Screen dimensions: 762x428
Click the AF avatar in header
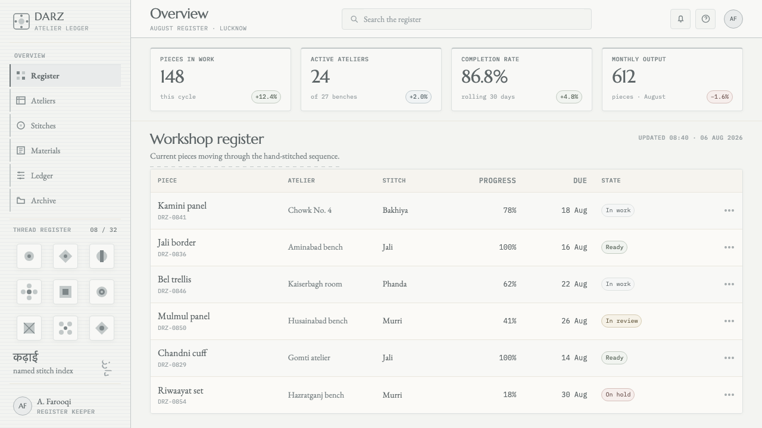pos(733,19)
